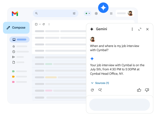The width and height of the screenshot is (161, 117).
Task: Open search filter options icon
Action: [74, 13]
